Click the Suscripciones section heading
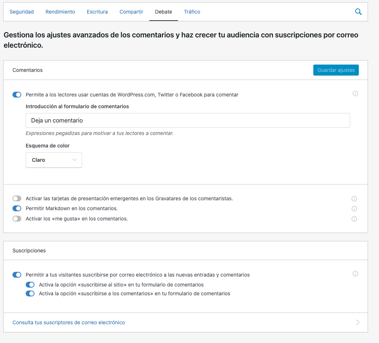The height and width of the screenshot is (343, 379). [29, 251]
